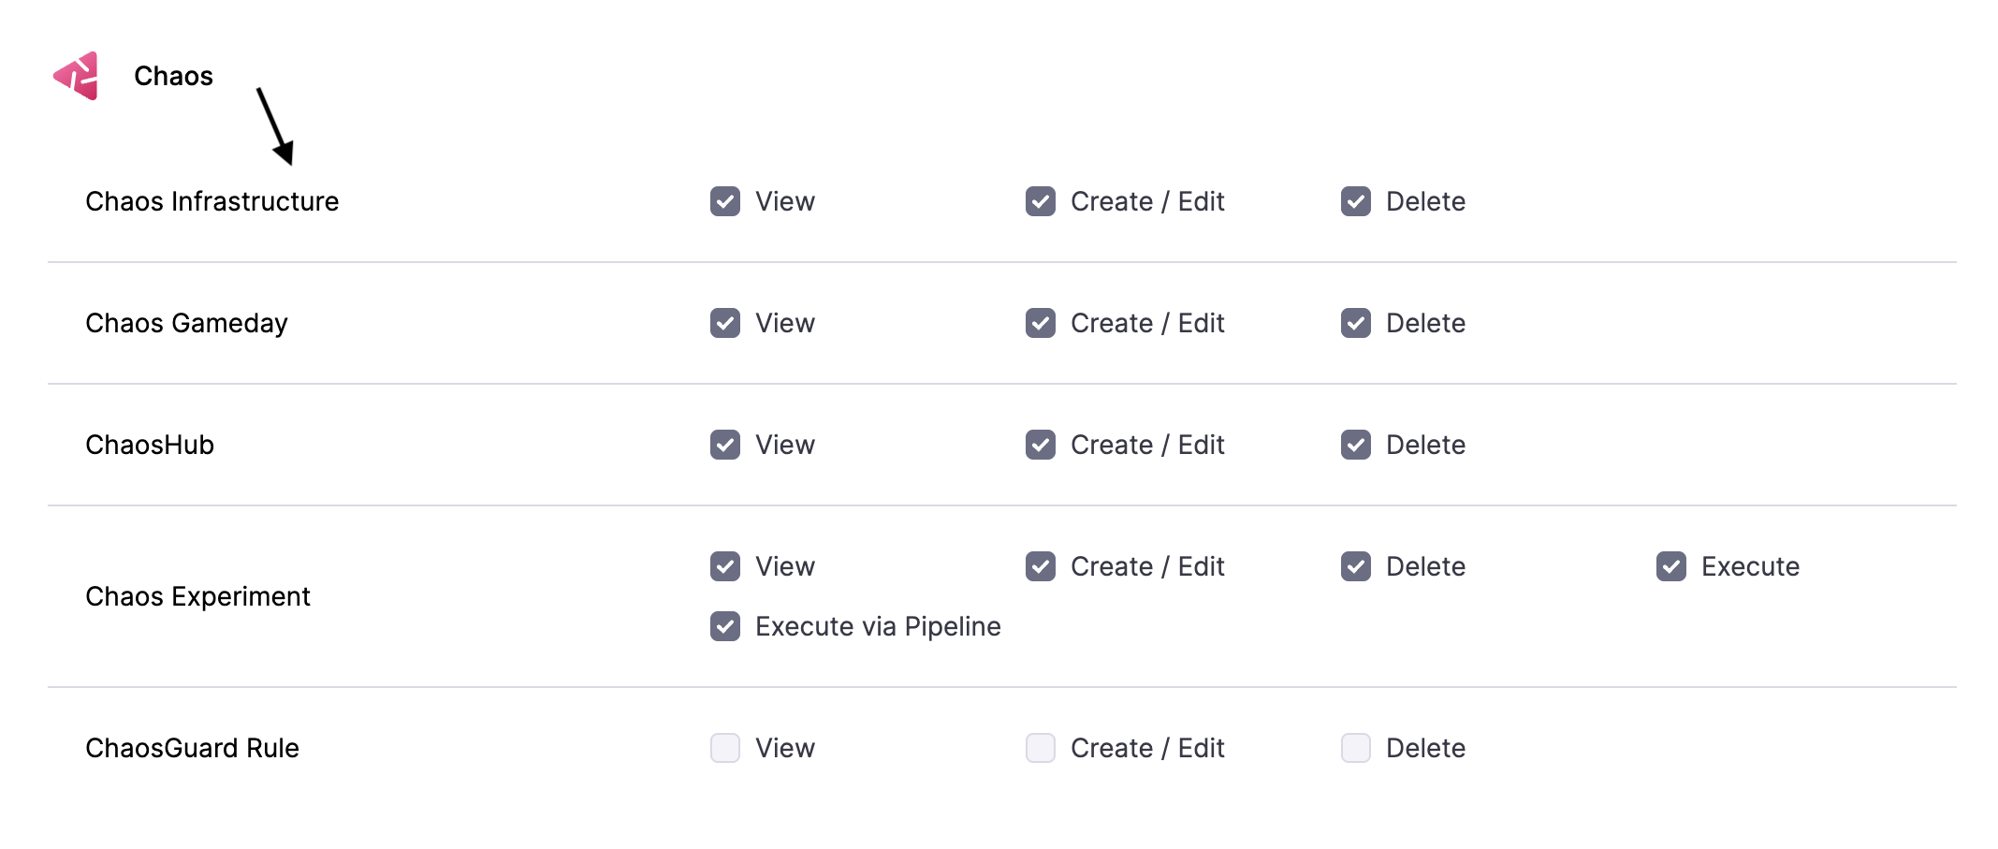Uncheck View permission for ChaosHub
The width and height of the screenshot is (1998, 849).
(x=725, y=445)
